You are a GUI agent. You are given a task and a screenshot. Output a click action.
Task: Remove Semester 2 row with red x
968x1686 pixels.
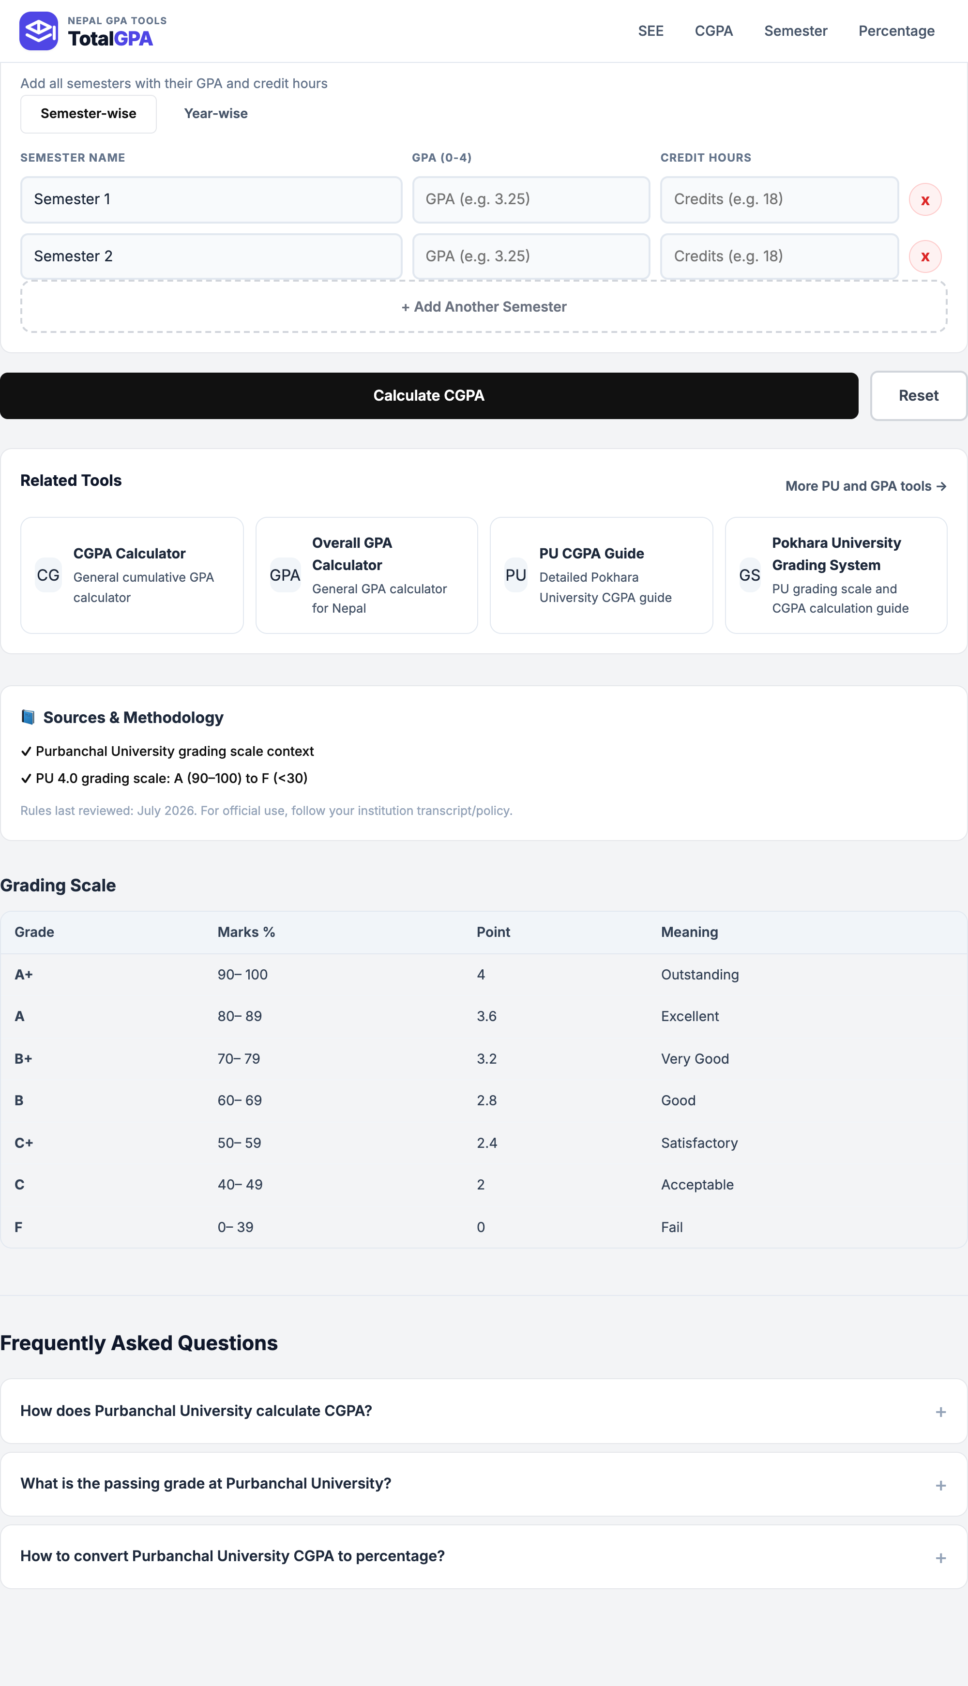tap(925, 256)
